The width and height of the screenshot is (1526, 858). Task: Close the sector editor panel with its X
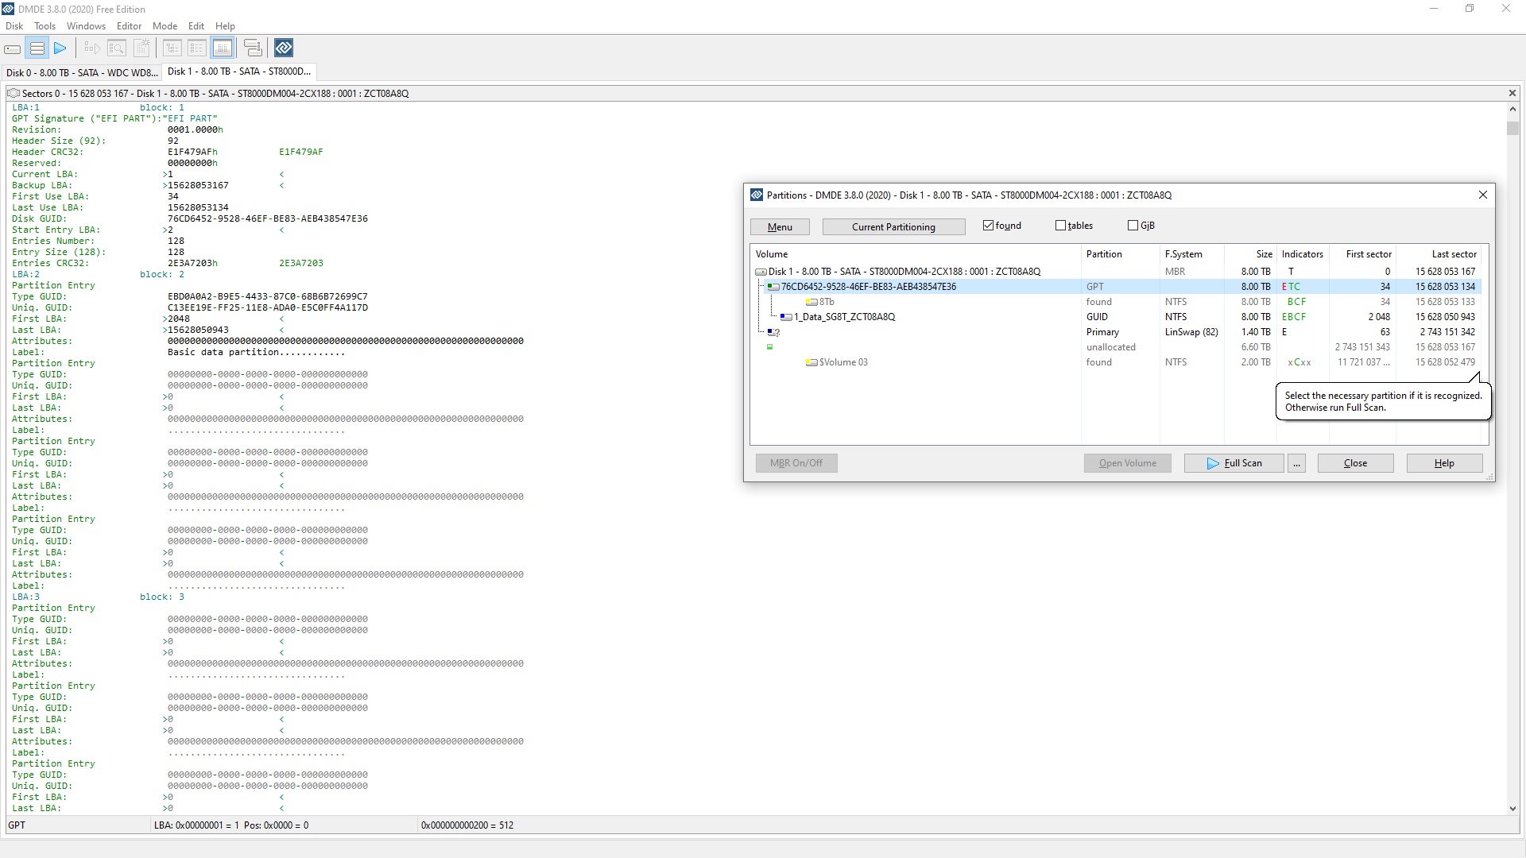(x=1512, y=93)
